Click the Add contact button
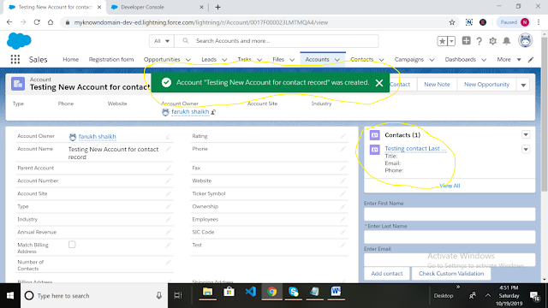 click(386, 274)
